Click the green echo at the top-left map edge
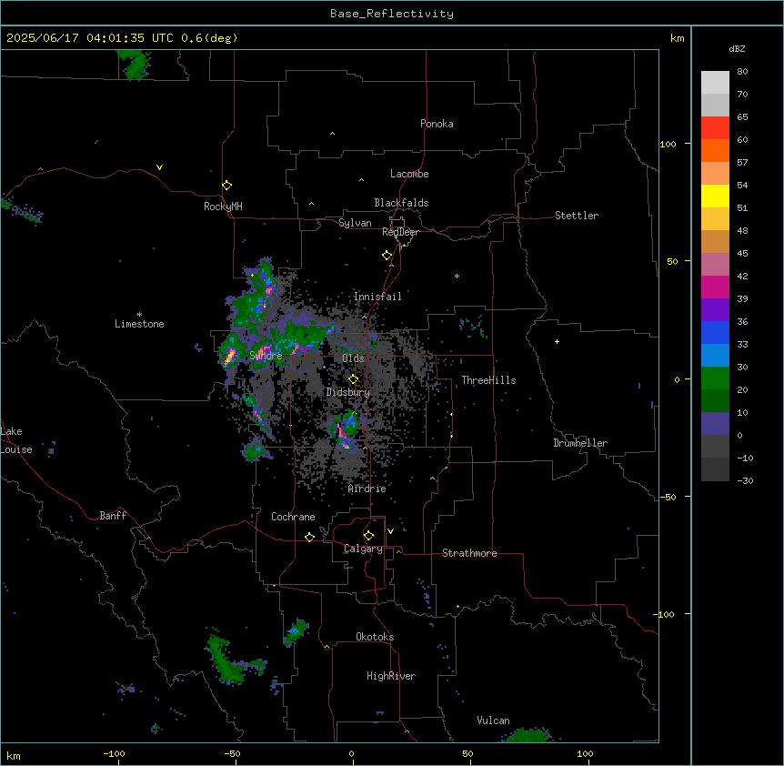 (x=135, y=65)
